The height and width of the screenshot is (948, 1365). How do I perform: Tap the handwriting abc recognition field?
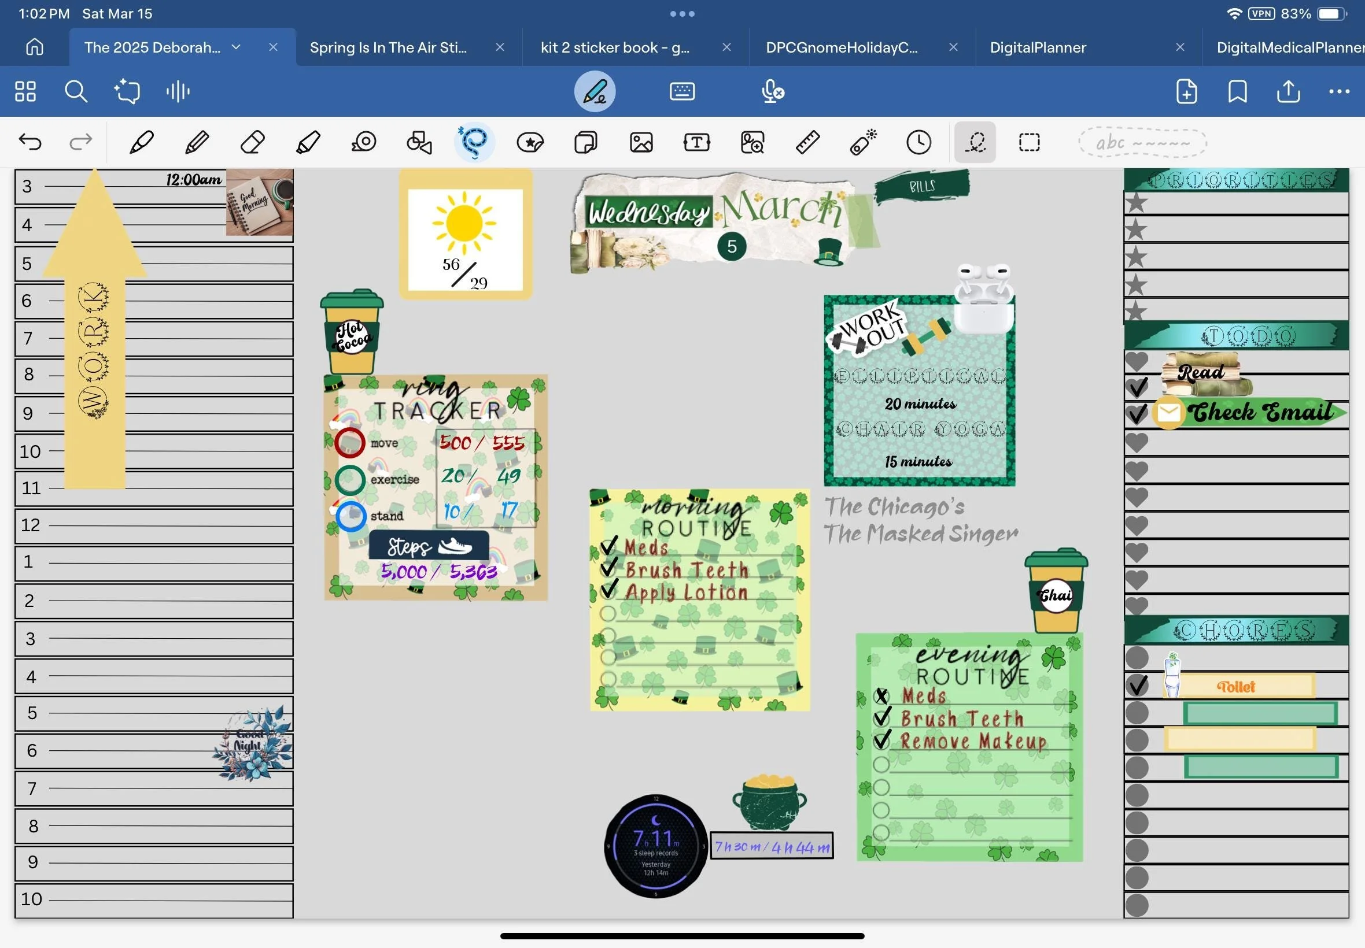(1142, 143)
